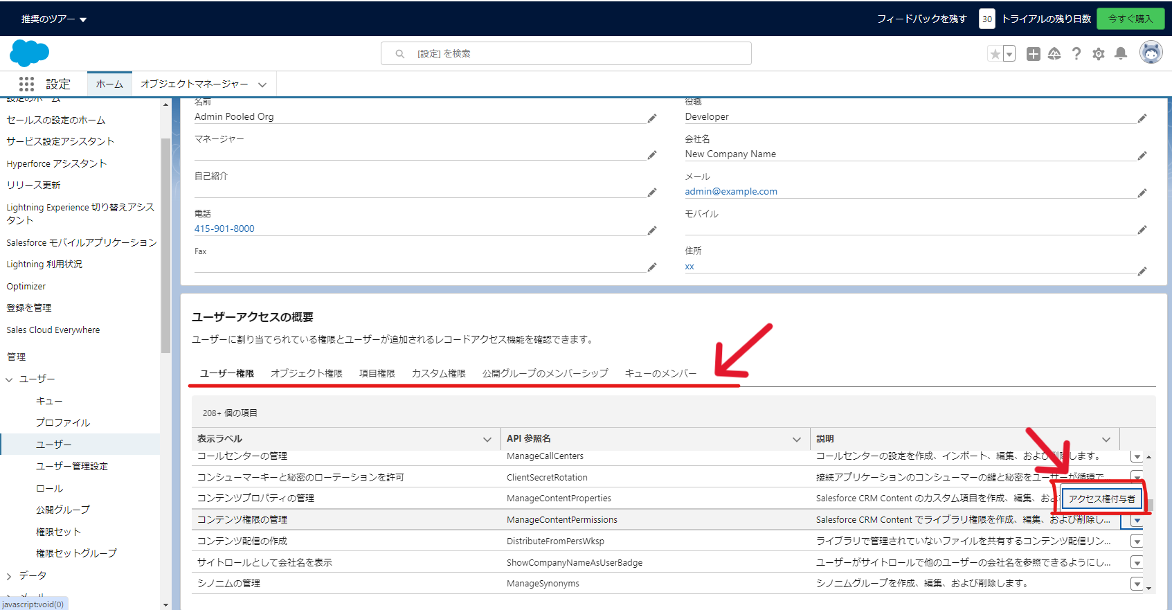Open the user profile avatar
This screenshot has width=1172, height=610.
[1151, 53]
